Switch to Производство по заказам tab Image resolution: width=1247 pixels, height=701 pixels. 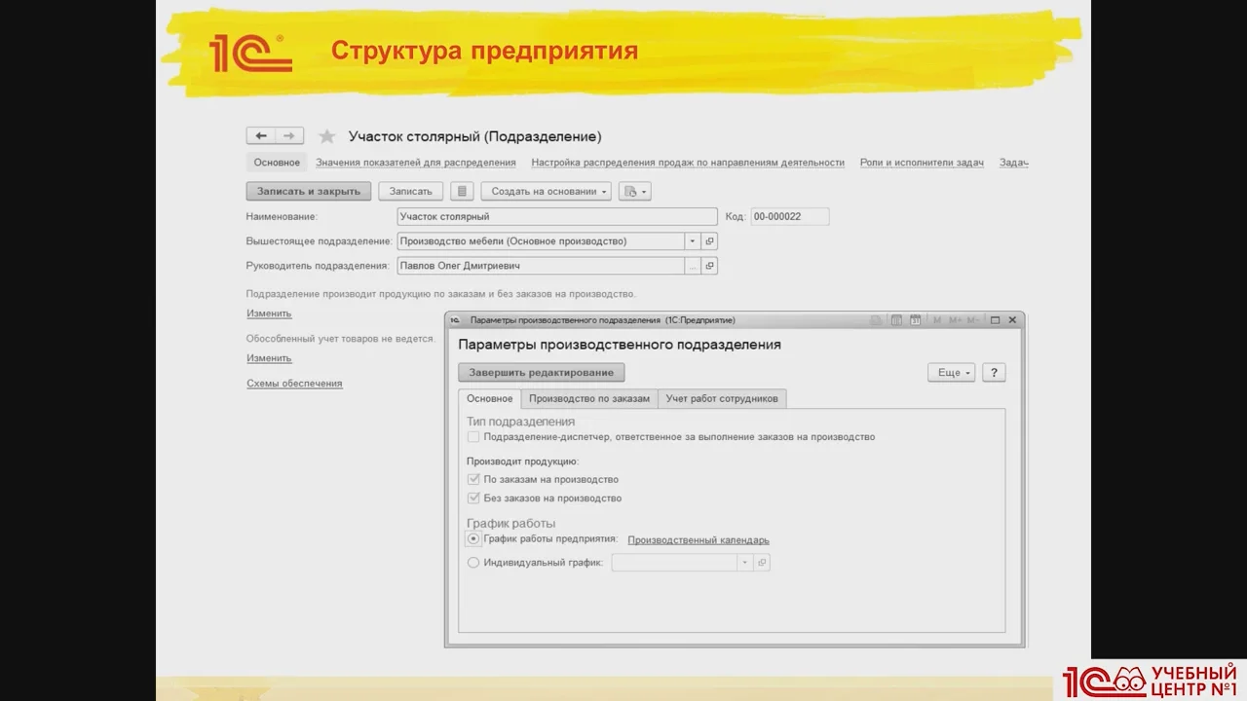coord(589,398)
